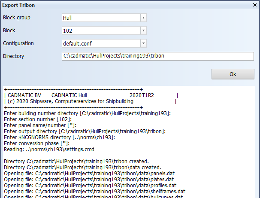Click the 'Opening file' plates.dat line

point(89,180)
